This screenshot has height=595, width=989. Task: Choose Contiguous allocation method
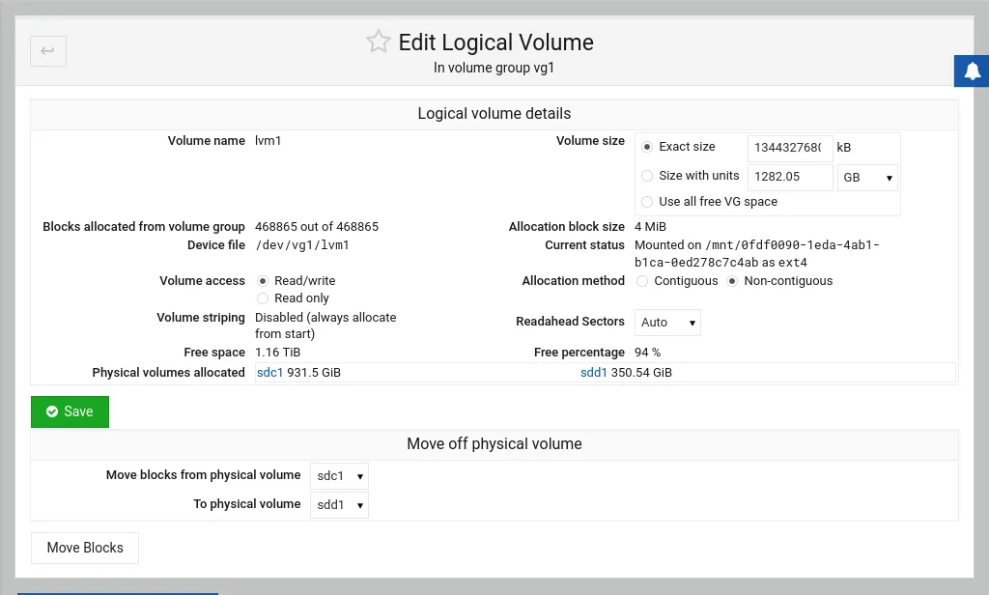[x=642, y=281]
